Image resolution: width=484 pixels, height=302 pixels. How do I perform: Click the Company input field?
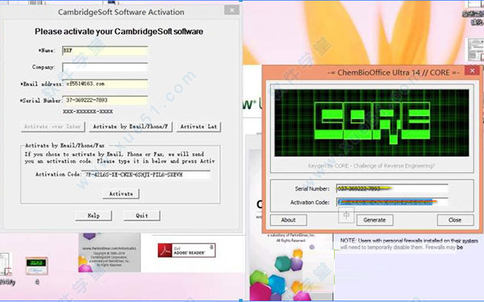coord(105,67)
